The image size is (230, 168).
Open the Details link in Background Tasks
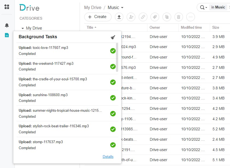[x=108, y=157]
